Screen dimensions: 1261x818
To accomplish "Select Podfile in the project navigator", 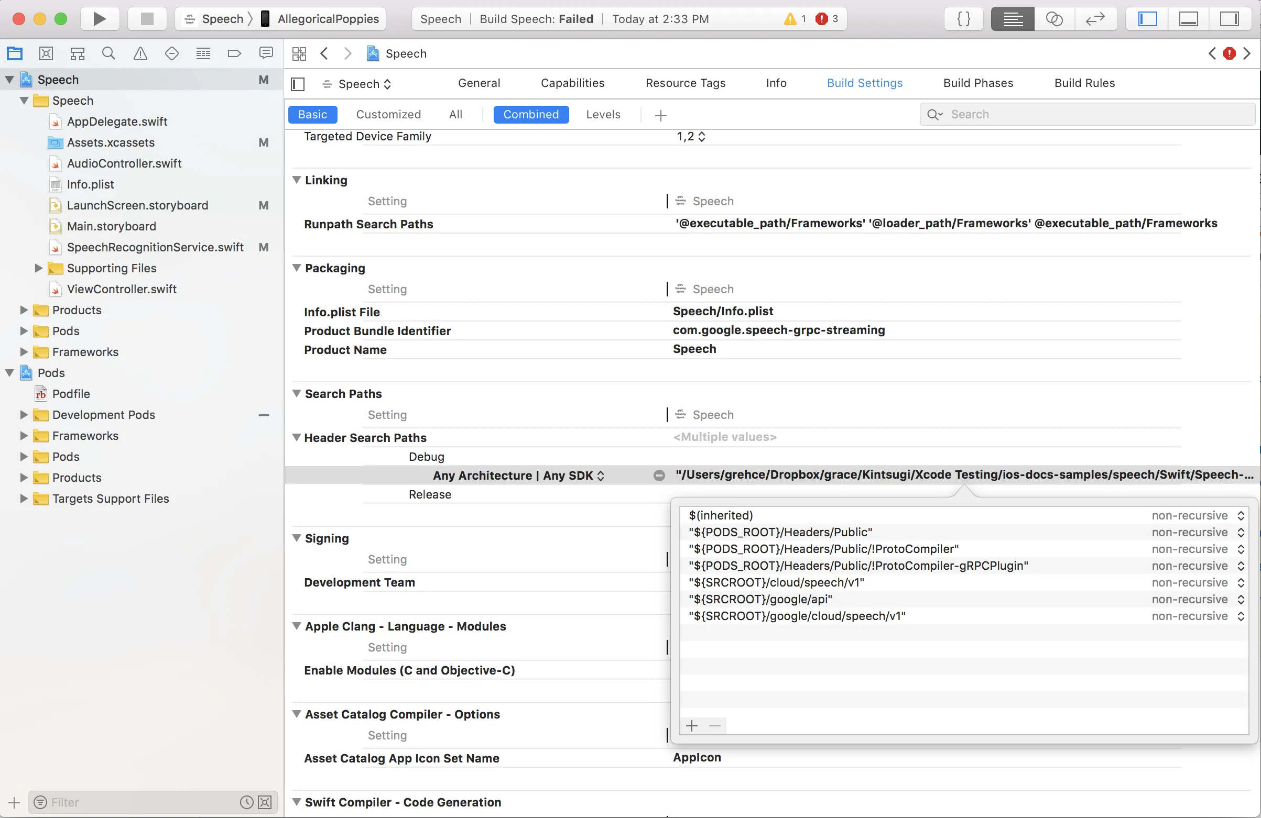I will pyautogui.click(x=71, y=394).
